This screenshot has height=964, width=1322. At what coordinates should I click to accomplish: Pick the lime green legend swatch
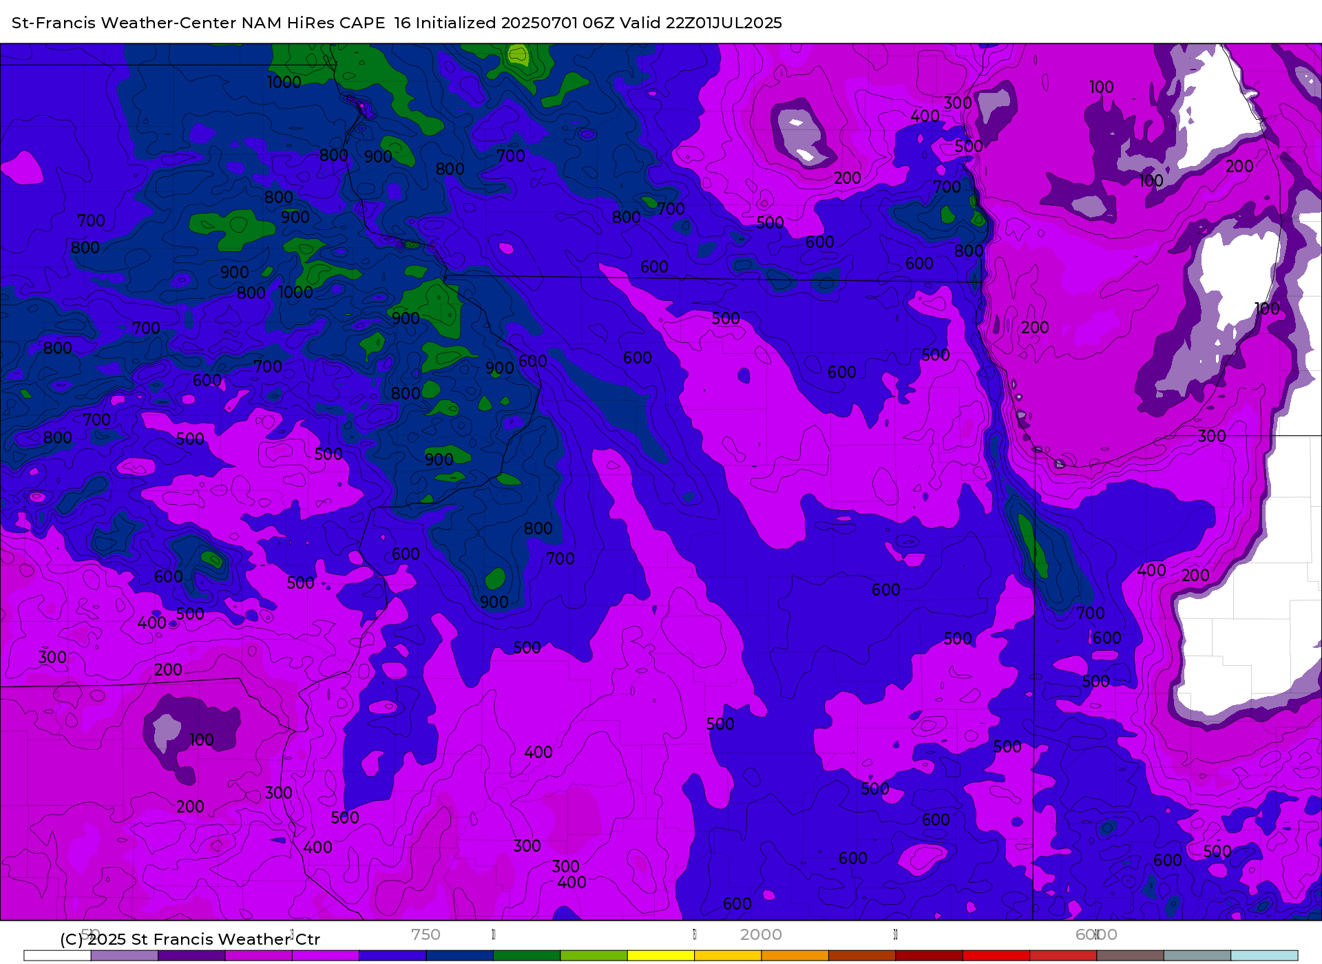coord(594,956)
